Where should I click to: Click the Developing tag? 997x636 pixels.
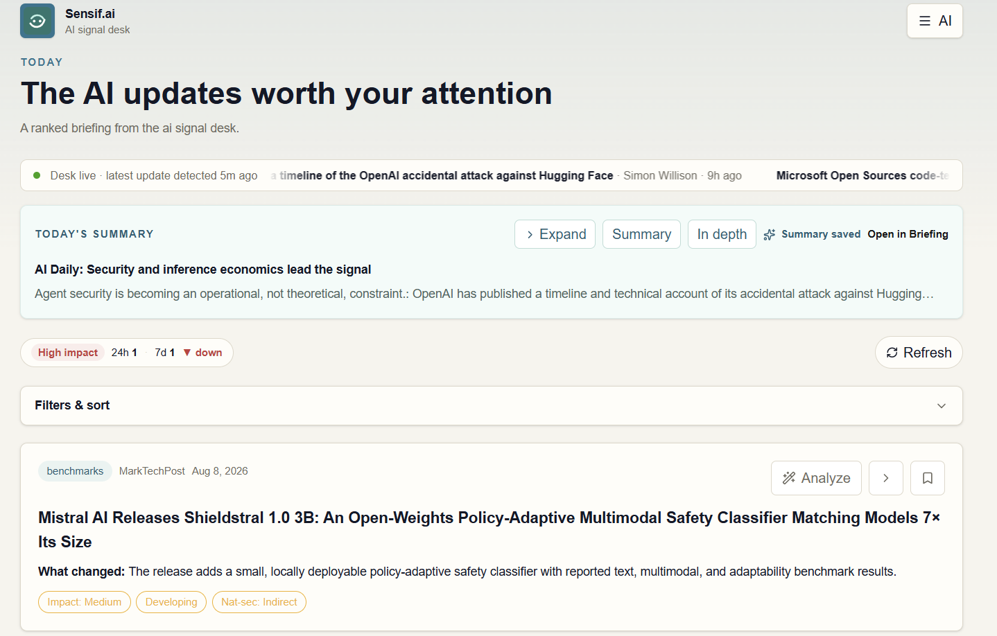(x=171, y=602)
